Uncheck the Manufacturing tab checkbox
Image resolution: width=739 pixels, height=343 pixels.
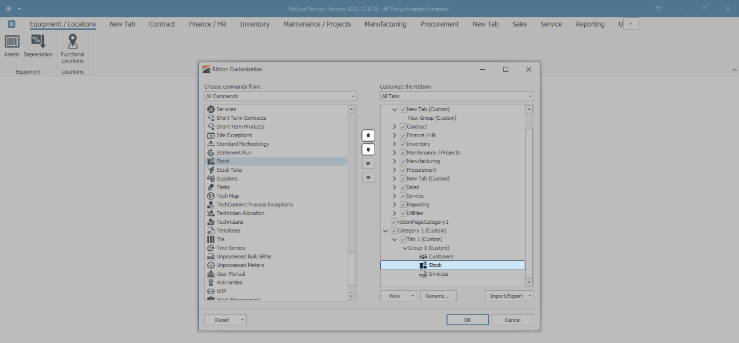coord(403,161)
